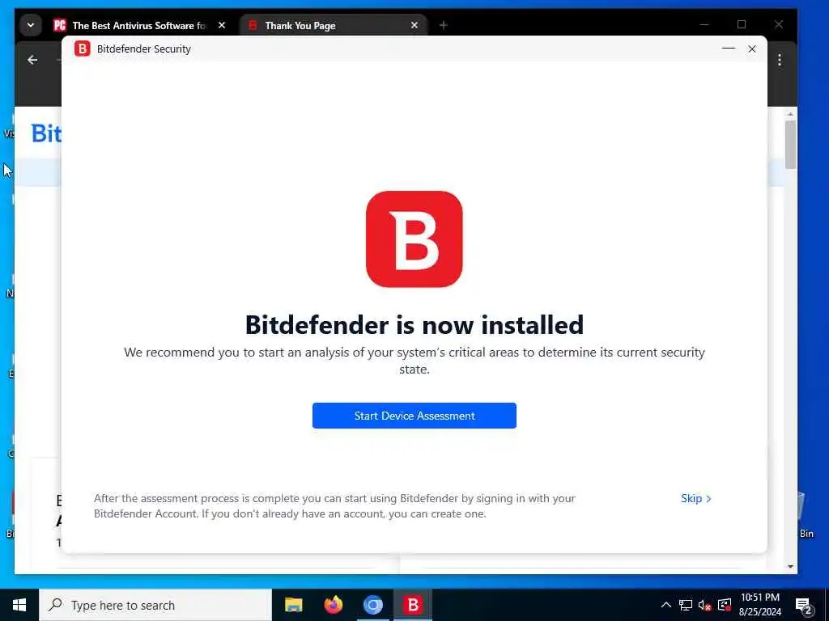This screenshot has width=829, height=621.
Task: Click the Start Device Assessment button
Action: 414,416
